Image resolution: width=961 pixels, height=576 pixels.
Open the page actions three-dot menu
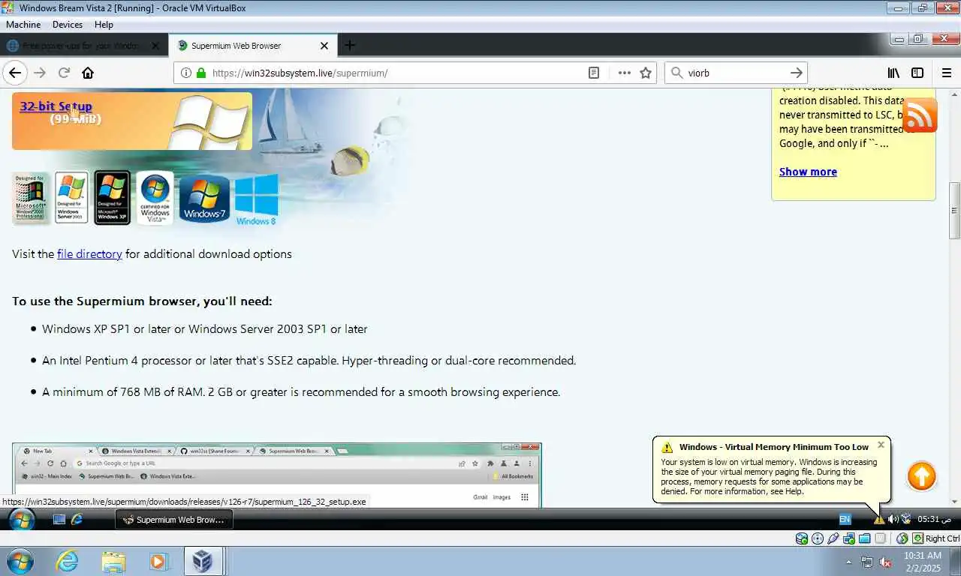[x=624, y=73]
